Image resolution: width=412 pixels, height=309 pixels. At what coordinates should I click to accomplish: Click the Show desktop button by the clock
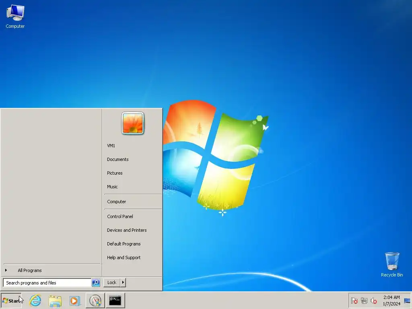pyautogui.click(x=407, y=301)
